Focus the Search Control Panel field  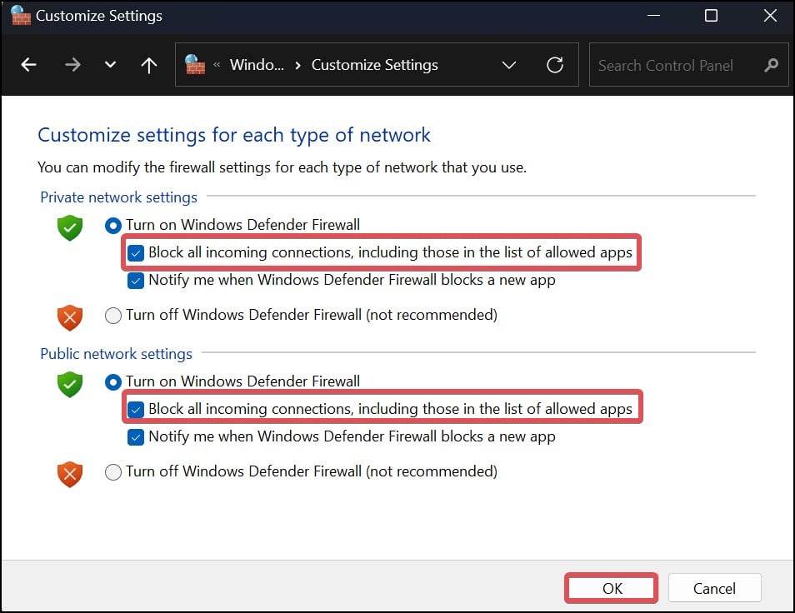click(677, 65)
